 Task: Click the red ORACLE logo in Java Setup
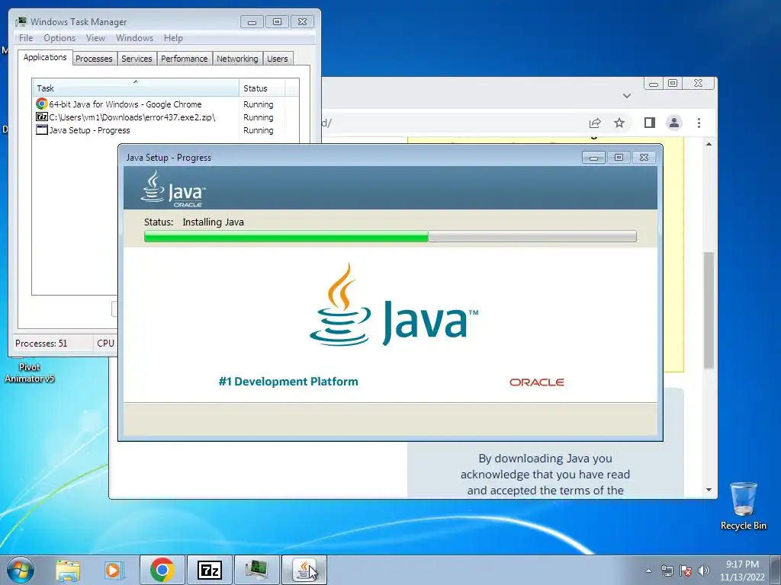536,382
